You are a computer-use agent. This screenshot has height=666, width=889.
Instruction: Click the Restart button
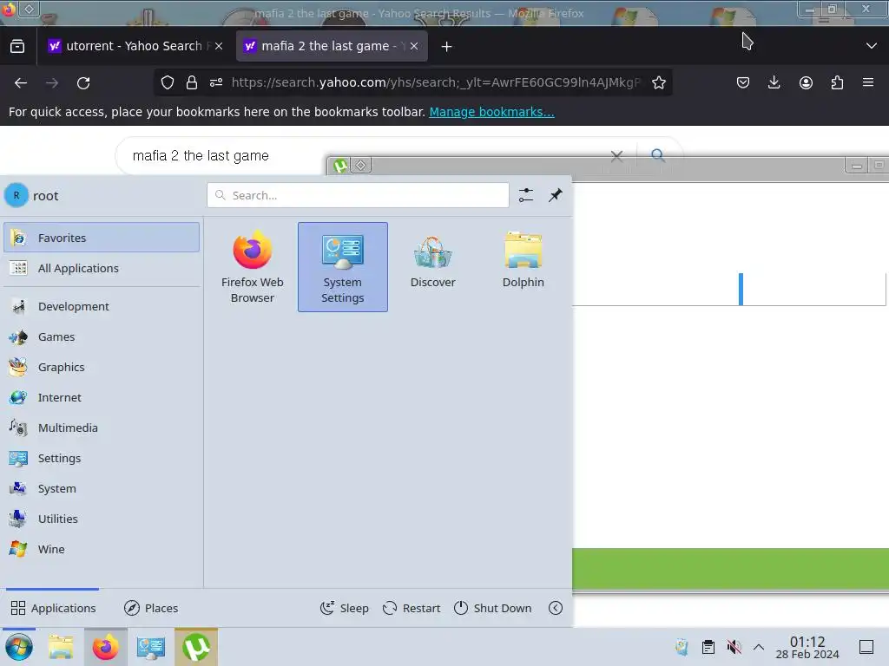tap(412, 608)
